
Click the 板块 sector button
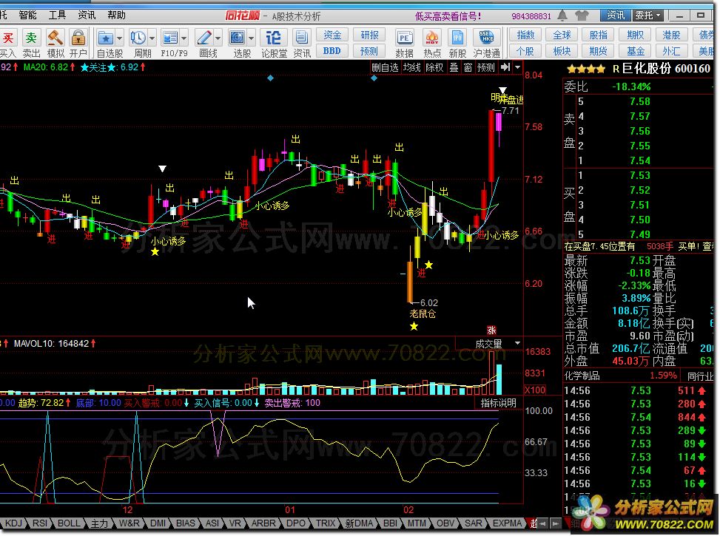(x=562, y=51)
